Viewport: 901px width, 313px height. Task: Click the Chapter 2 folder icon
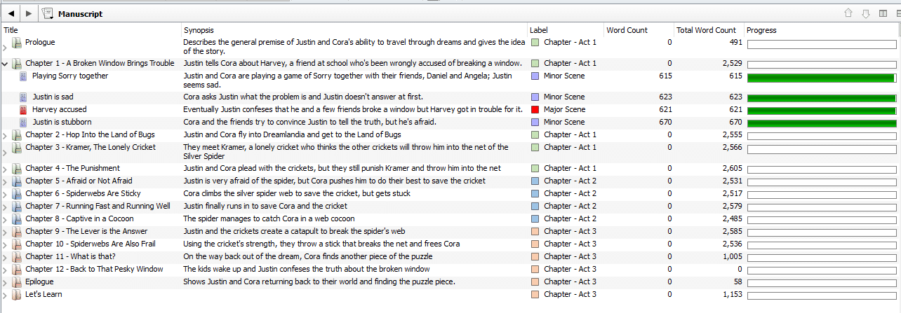[17, 135]
